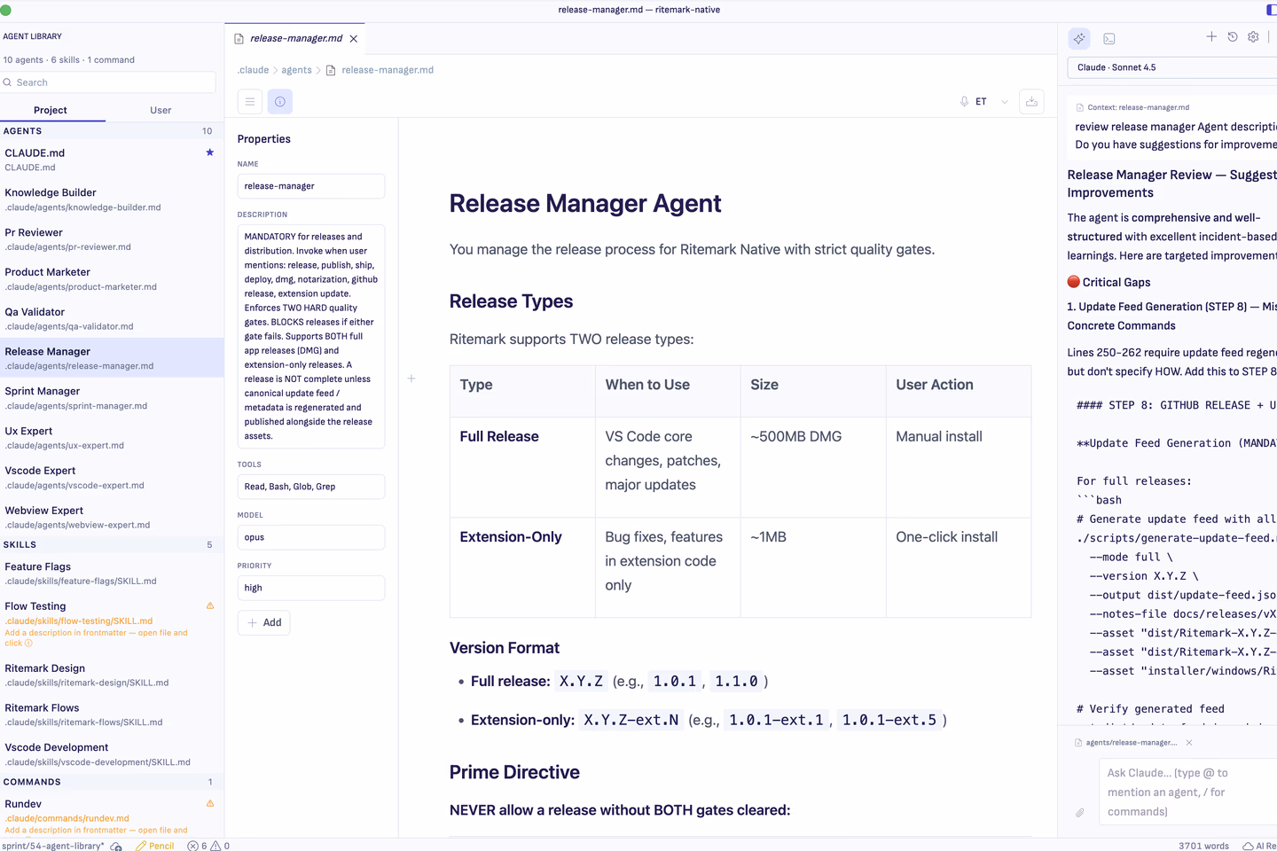Viewport: 1277px width, 851px height.
Task: Open the Feature Flags skill
Action: click(112, 574)
